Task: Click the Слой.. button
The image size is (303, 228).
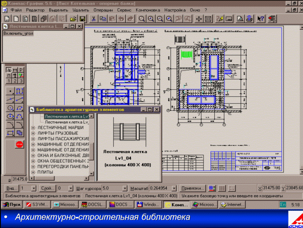Action: click(47, 188)
